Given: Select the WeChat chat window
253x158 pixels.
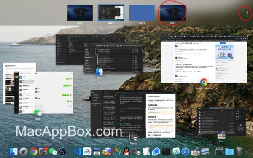Looking at the screenshot, I should [43, 93].
